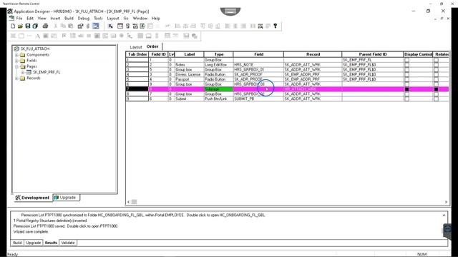
Task: Select the Order tab of page
Action: [152, 46]
